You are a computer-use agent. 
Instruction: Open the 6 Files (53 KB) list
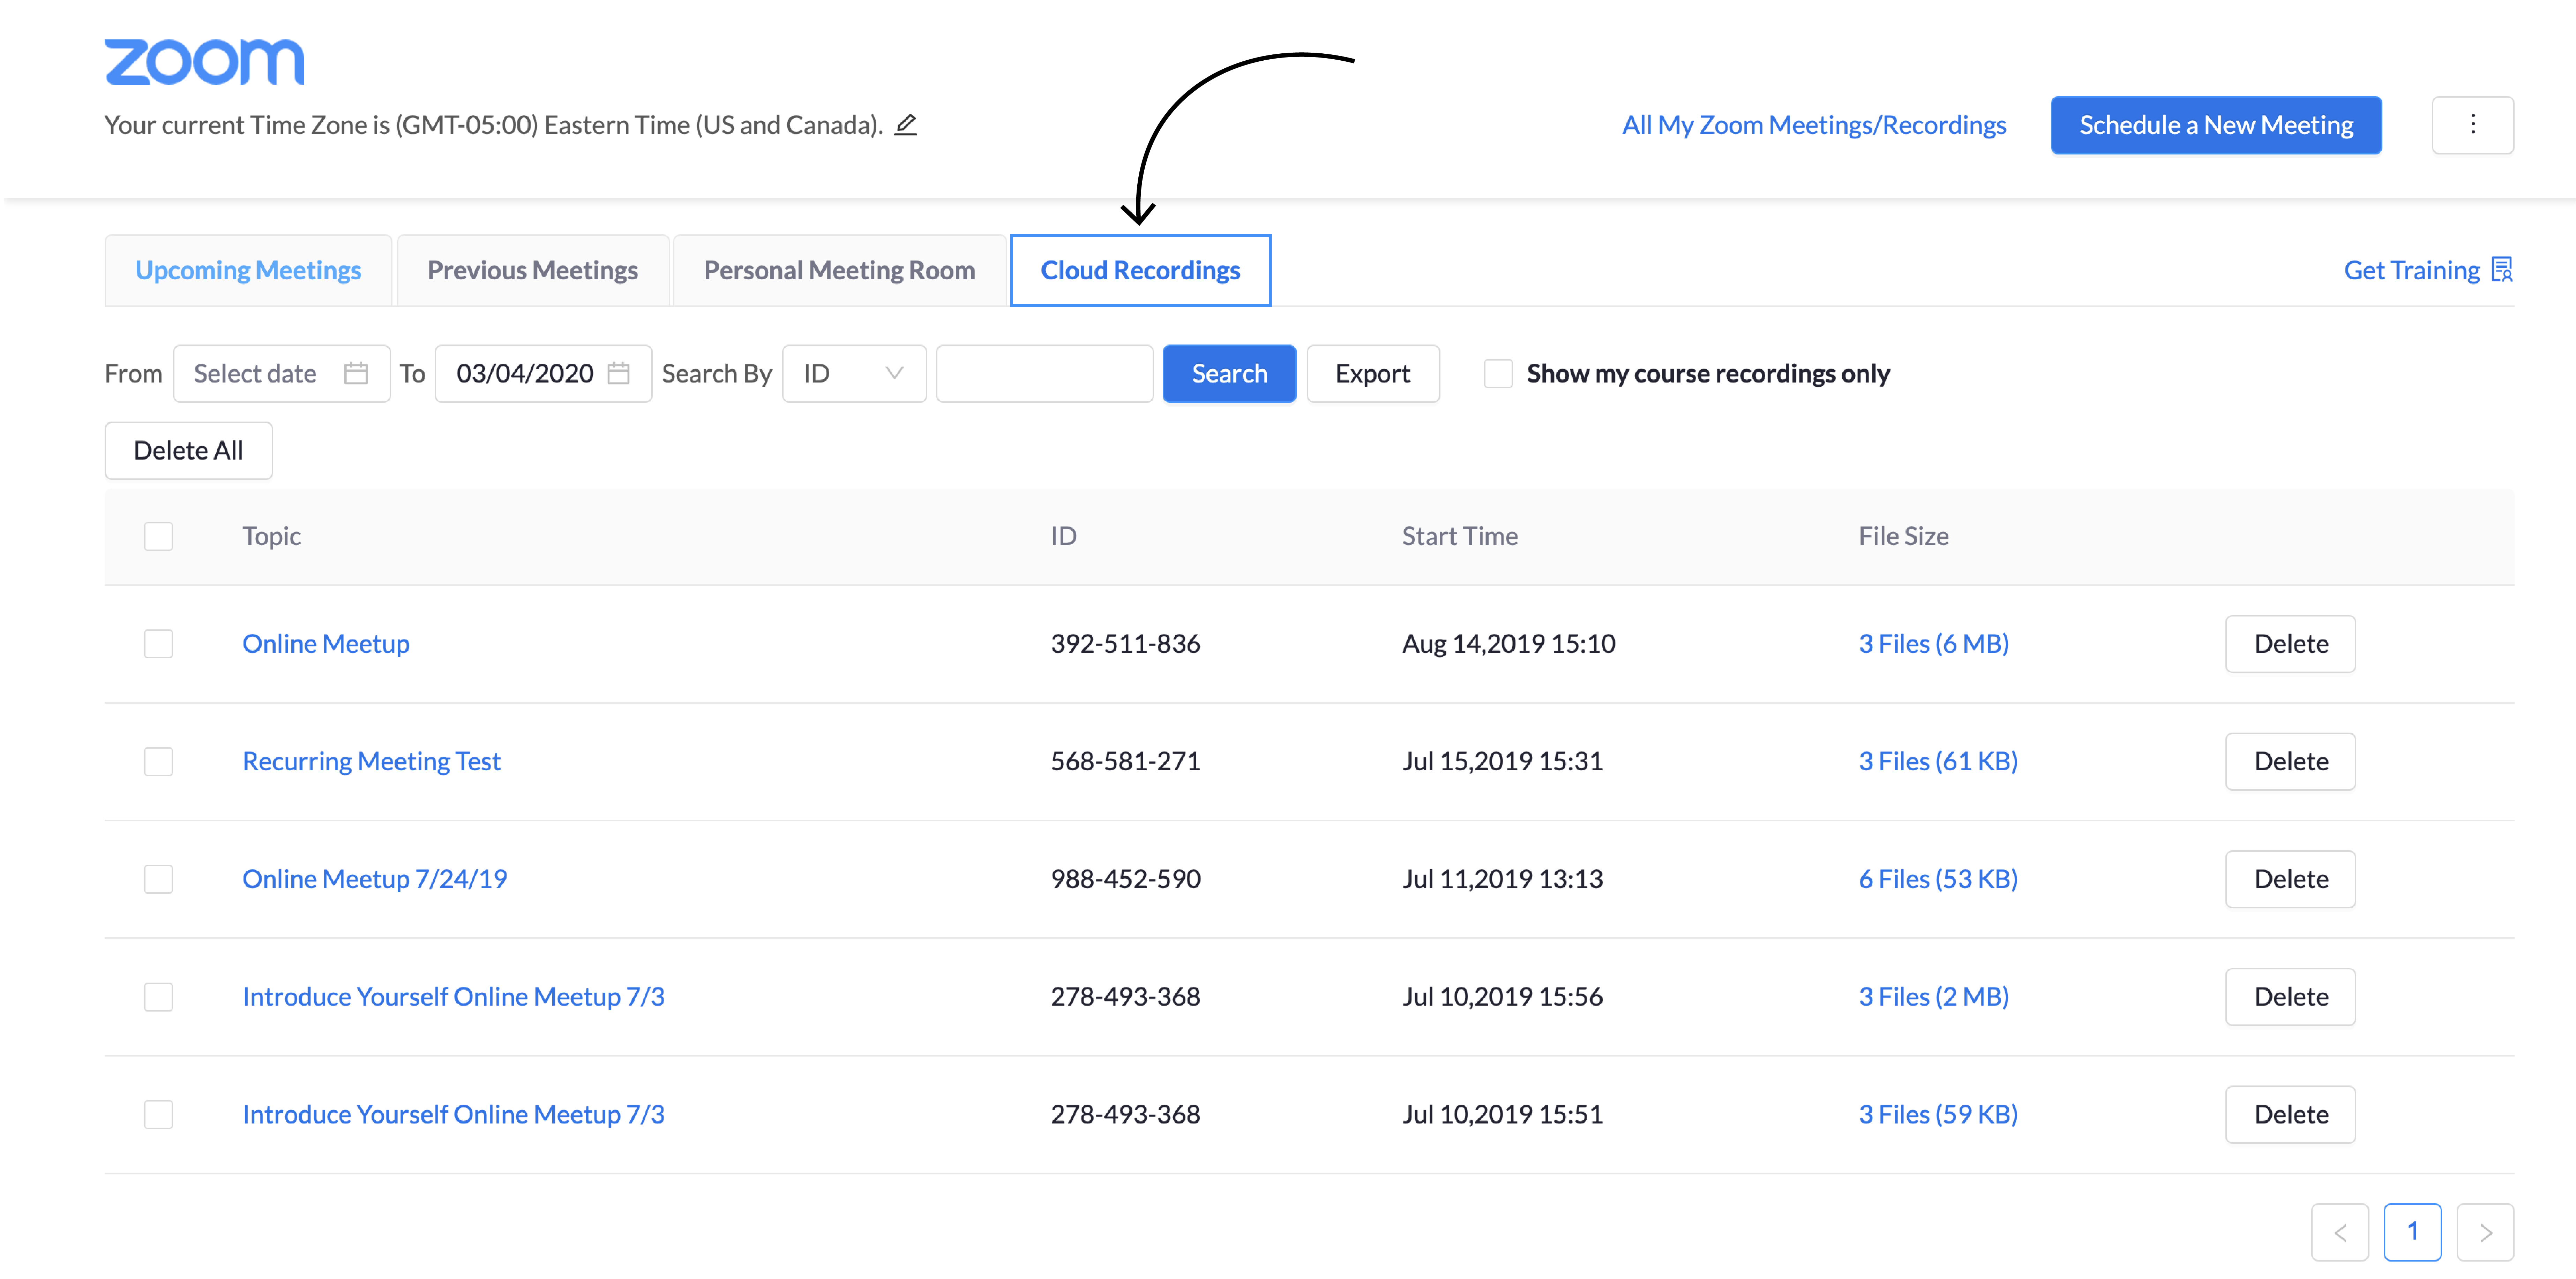coord(1937,879)
